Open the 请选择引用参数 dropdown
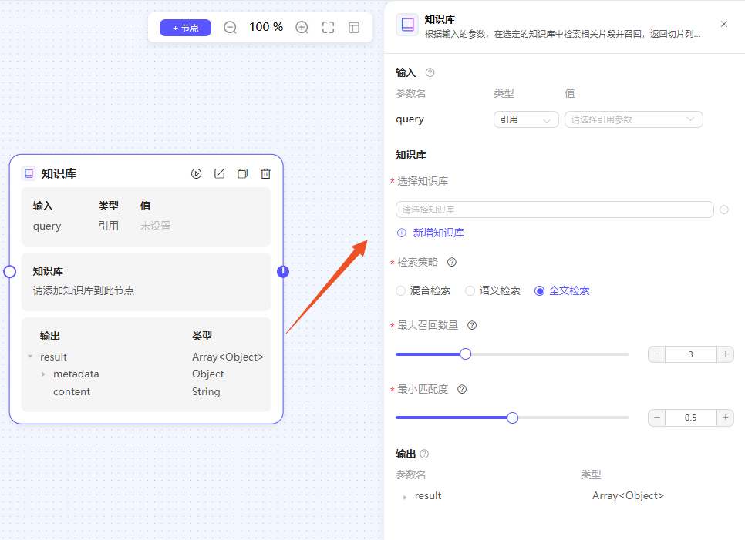 click(633, 119)
